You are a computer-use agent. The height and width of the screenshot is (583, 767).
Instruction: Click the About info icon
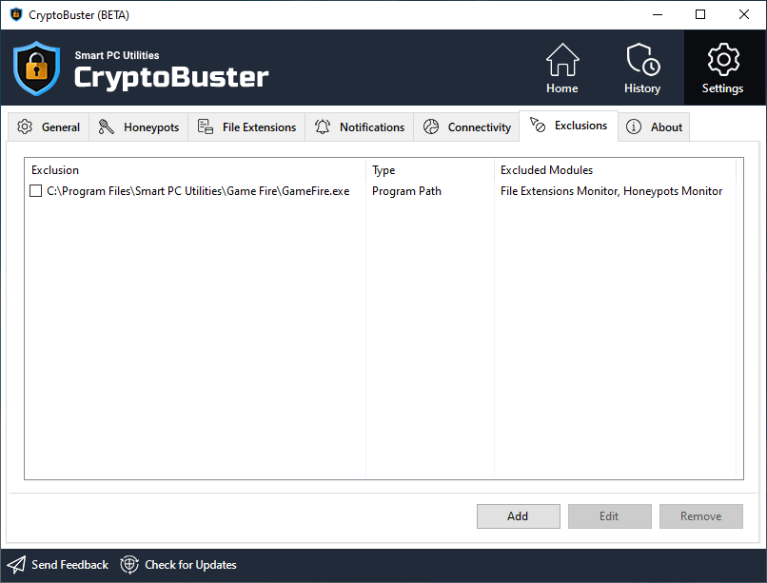634,126
